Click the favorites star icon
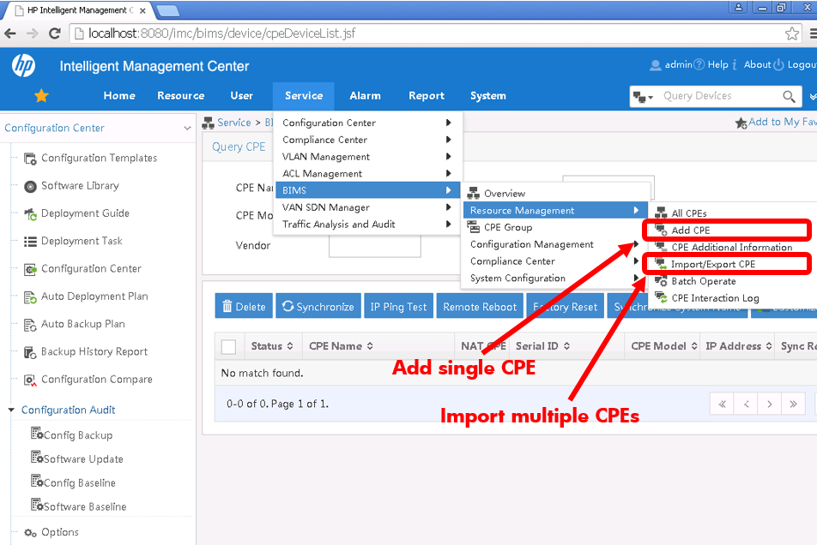This screenshot has height=545, width=817. [x=41, y=96]
